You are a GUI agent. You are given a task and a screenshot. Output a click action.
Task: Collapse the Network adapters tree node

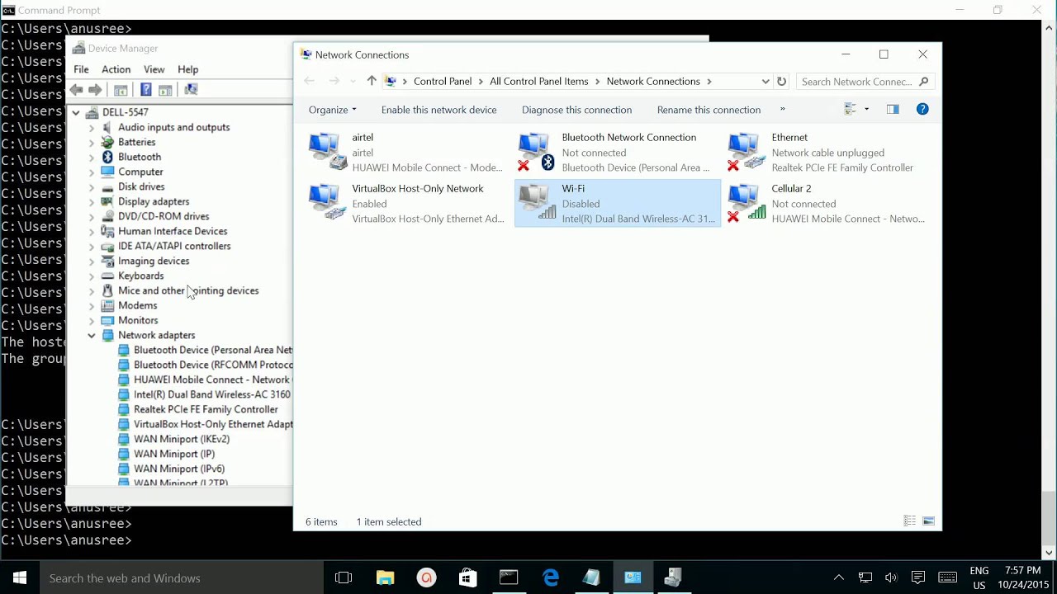coord(92,335)
